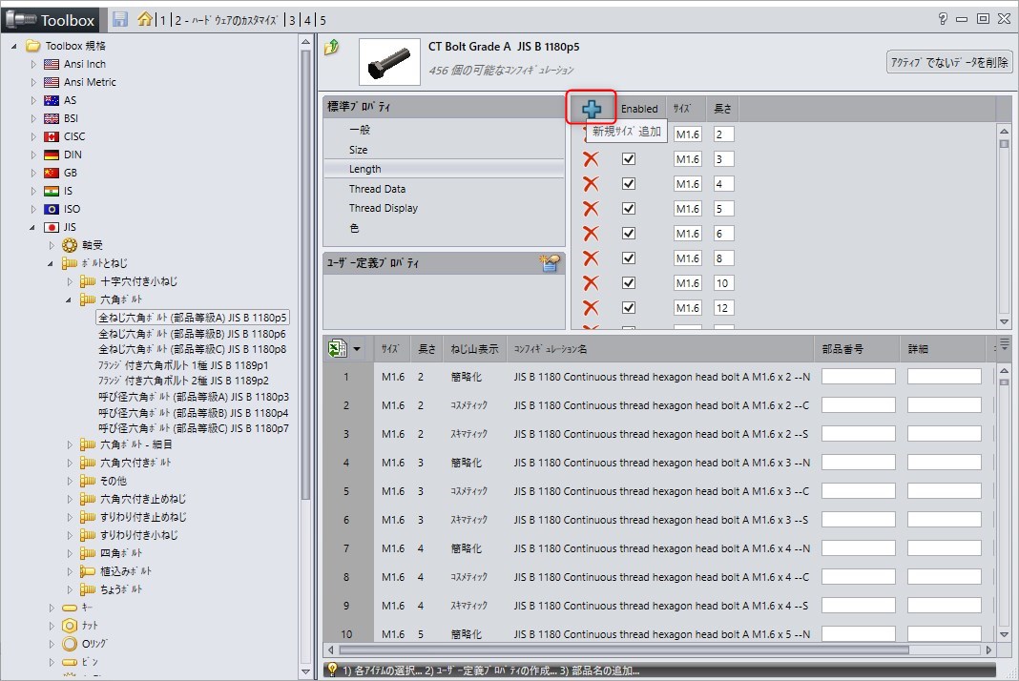Disable the checkbox for M1.6 length 12
The height and width of the screenshot is (681, 1019).
tap(628, 308)
